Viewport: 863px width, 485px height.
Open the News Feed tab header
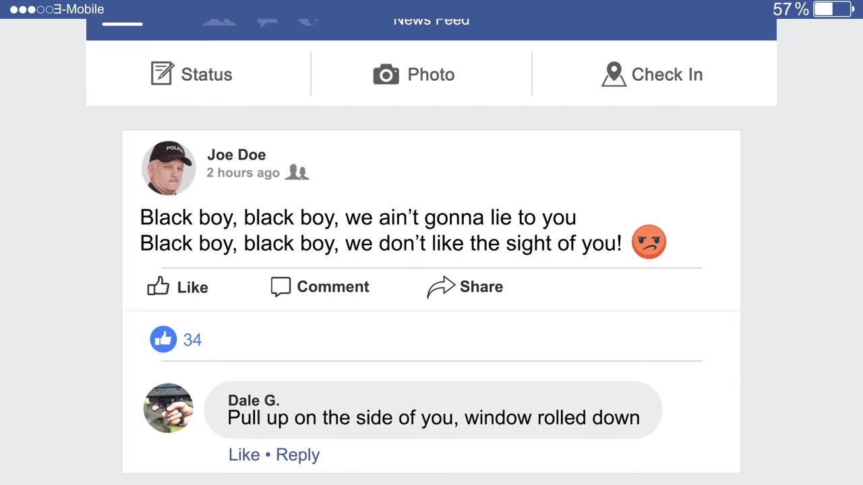431,20
